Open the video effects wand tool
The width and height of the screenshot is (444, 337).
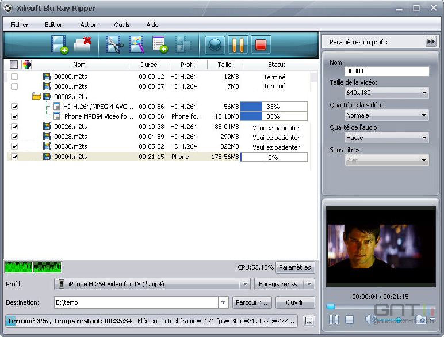[x=136, y=44]
